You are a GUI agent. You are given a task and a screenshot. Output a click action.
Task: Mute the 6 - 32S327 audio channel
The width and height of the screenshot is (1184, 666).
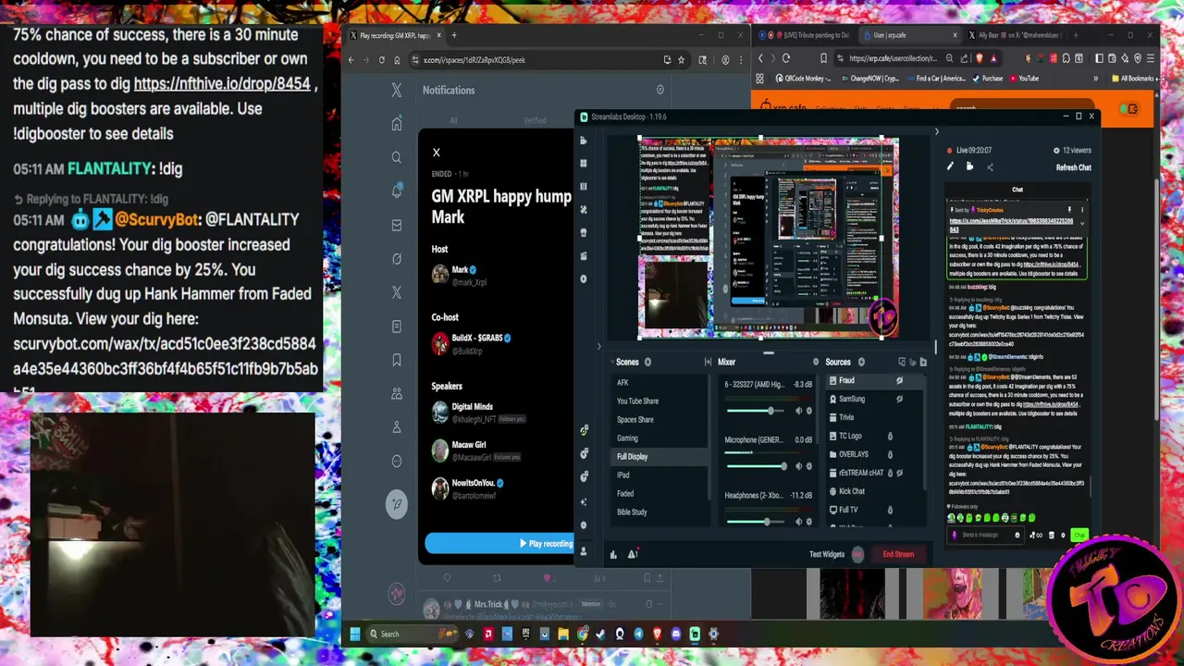click(x=799, y=411)
